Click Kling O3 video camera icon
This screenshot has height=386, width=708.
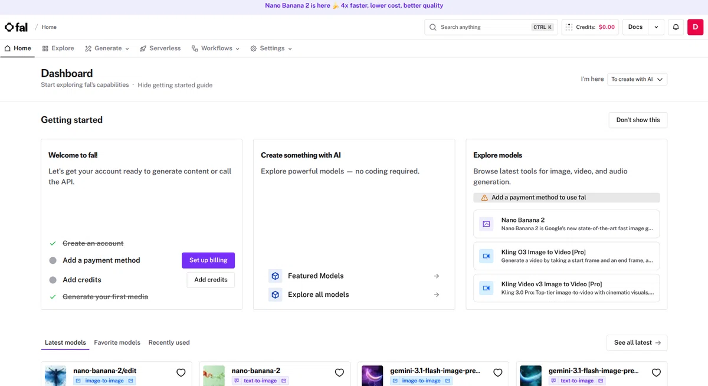[486, 256]
